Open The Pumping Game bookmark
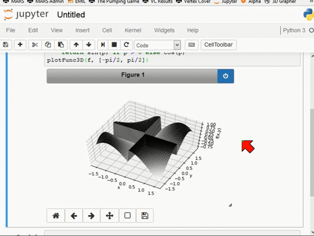Screen dimensions: 314x236 [114, 2]
